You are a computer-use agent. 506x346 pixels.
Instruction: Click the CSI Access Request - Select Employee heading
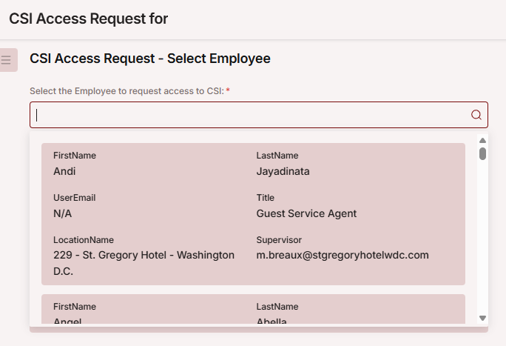[x=150, y=59]
